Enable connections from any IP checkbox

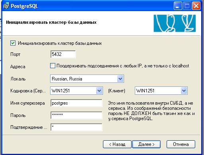click(x=52, y=65)
